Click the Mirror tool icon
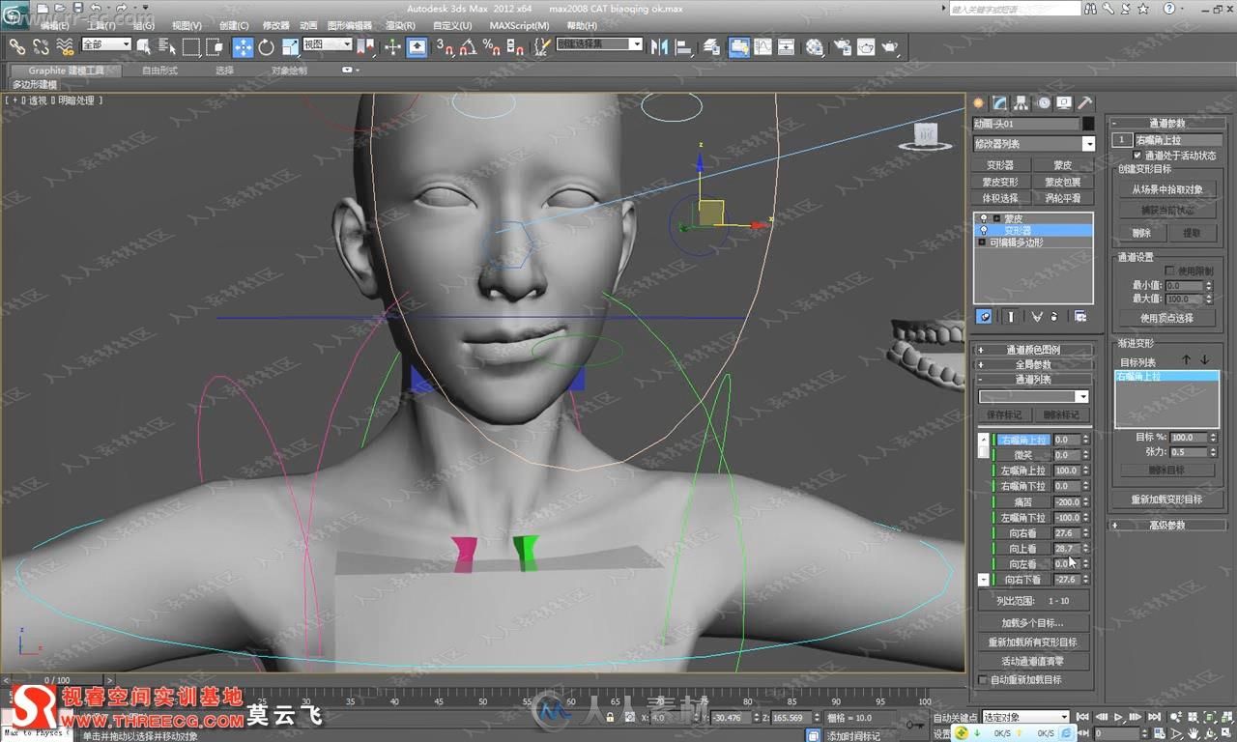This screenshot has height=742, width=1237. (x=660, y=45)
